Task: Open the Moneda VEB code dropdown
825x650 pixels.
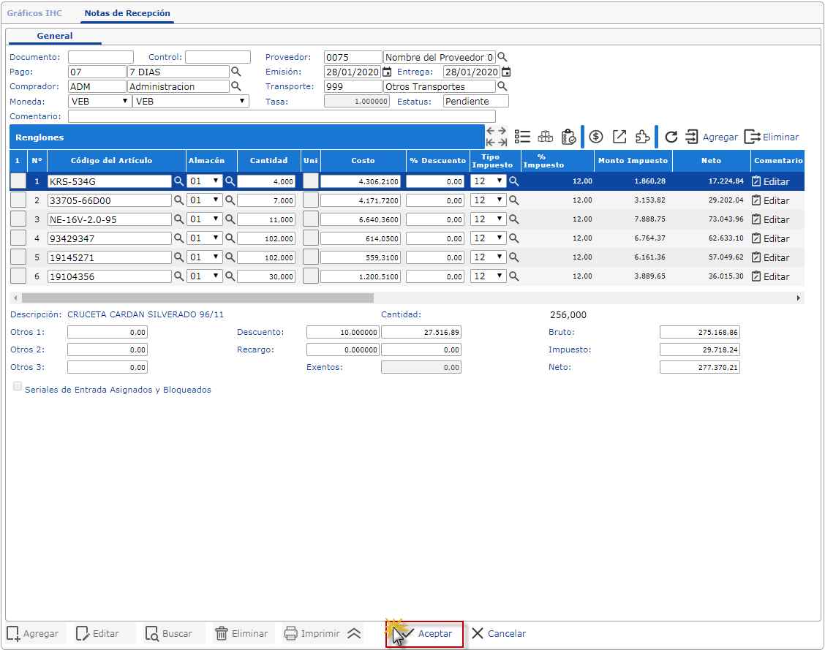Action: [99, 101]
